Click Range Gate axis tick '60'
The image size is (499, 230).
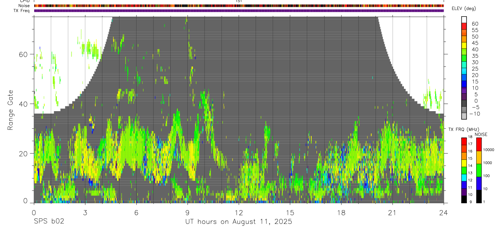pyautogui.click(x=24, y=54)
